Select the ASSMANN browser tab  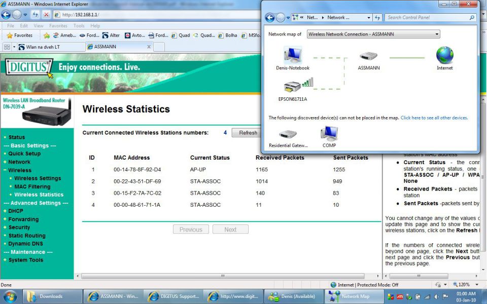click(x=119, y=47)
